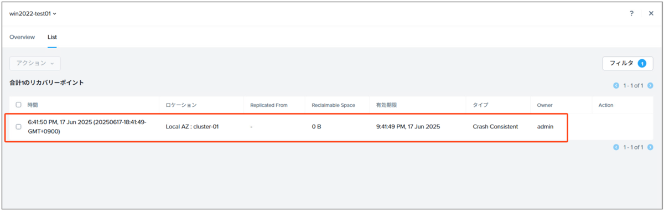
Task: Open recovery point 6:41:50 PM, 17 Jun 2025
Action: coord(87,127)
